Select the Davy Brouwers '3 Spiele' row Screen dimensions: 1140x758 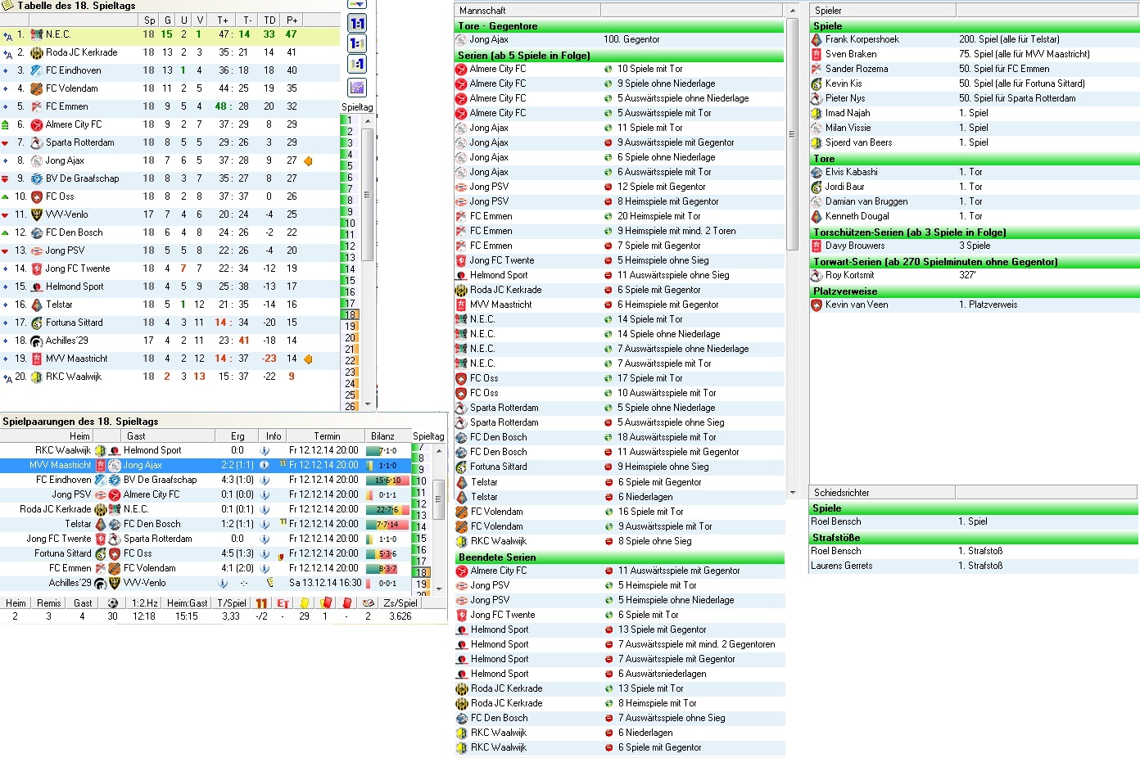coord(975,246)
